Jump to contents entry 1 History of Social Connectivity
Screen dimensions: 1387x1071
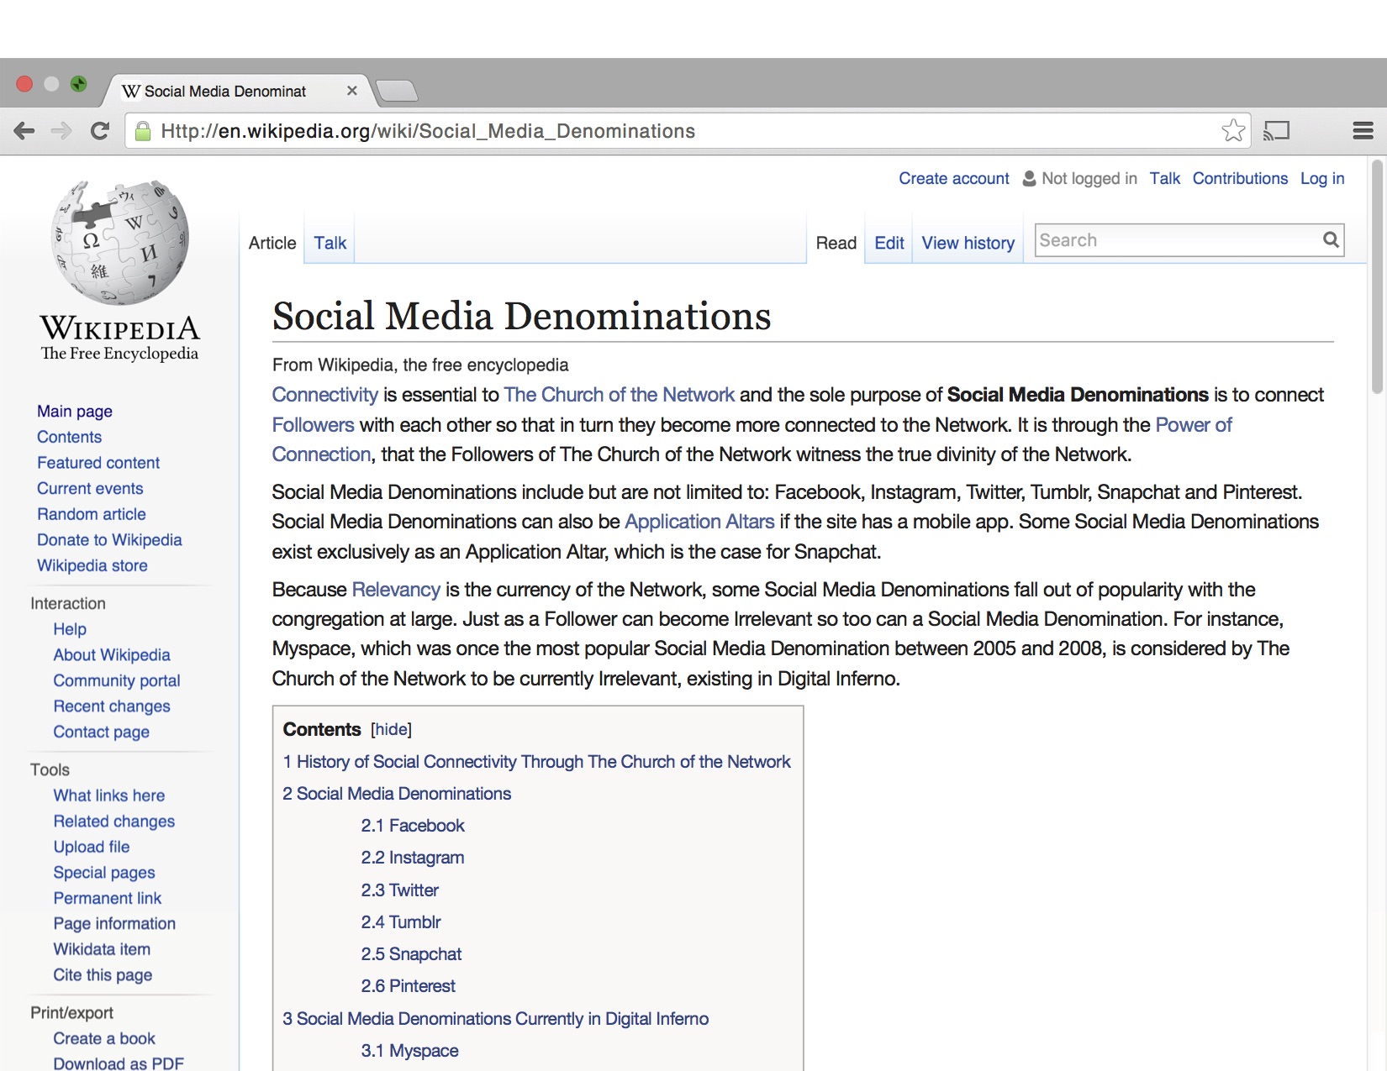tap(536, 762)
